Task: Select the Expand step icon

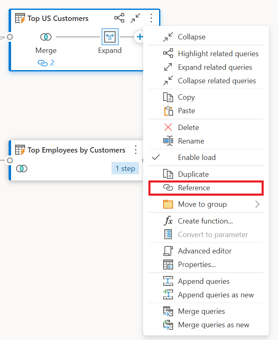Action: (x=110, y=37)
